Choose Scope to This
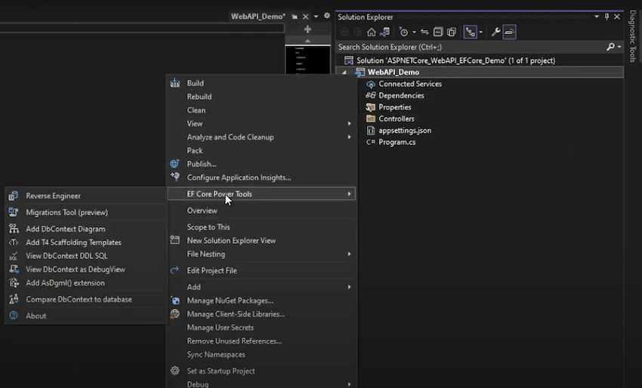Viewport: 642px width, 388px height. coord(261,227)
